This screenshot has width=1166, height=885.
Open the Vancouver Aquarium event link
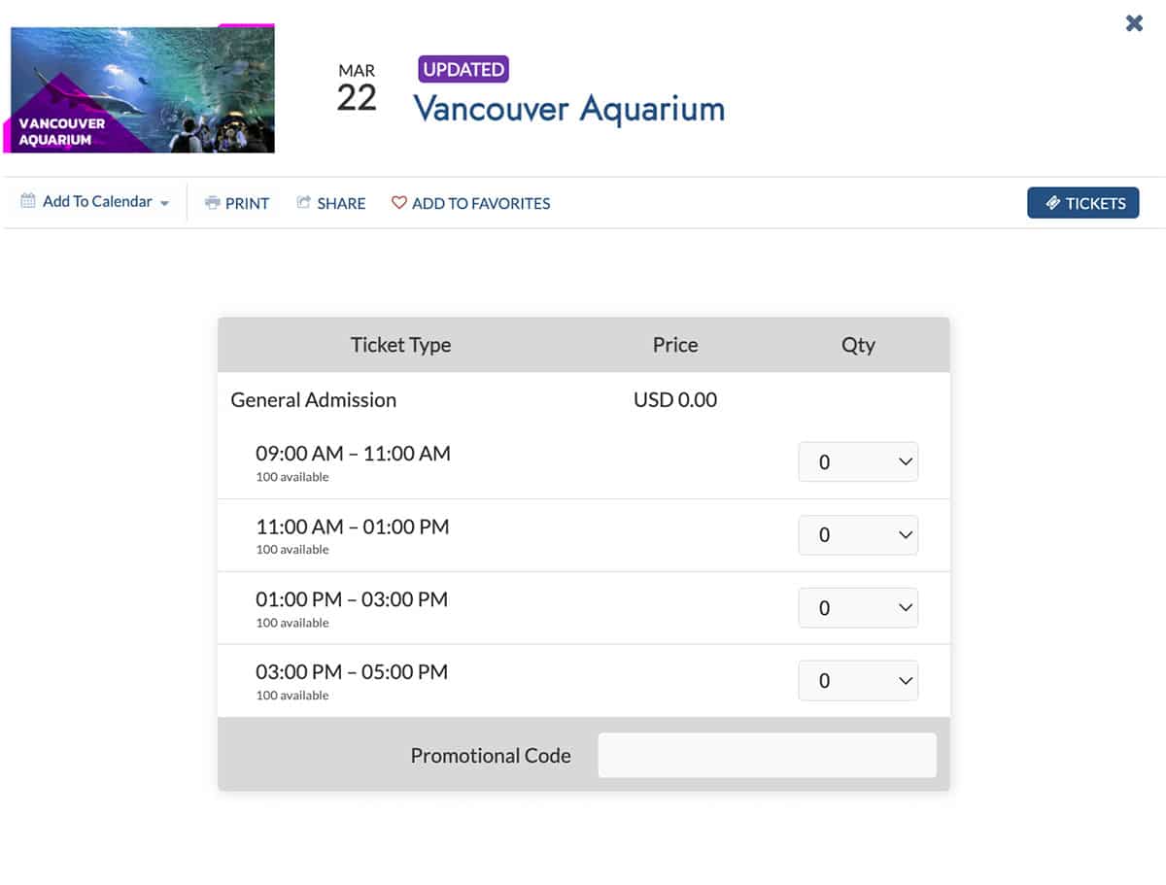click(x=568, y=109)
